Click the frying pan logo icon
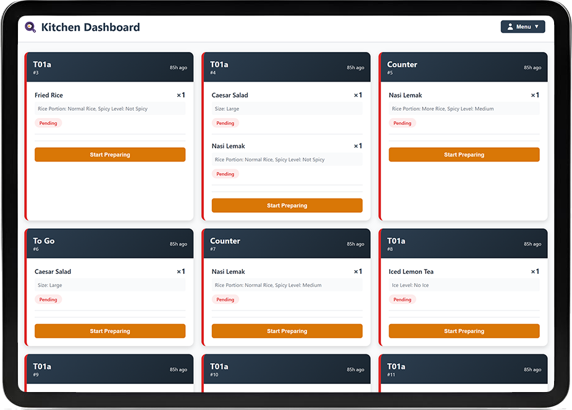 click(30, 27)
